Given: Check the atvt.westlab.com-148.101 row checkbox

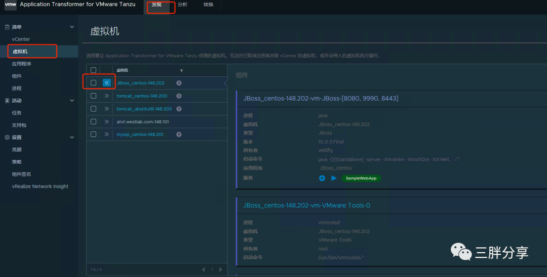Looking at the screenshot, I should 94,122.
